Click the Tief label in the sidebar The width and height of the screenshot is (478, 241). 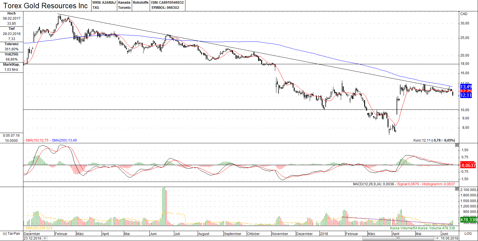11,29
